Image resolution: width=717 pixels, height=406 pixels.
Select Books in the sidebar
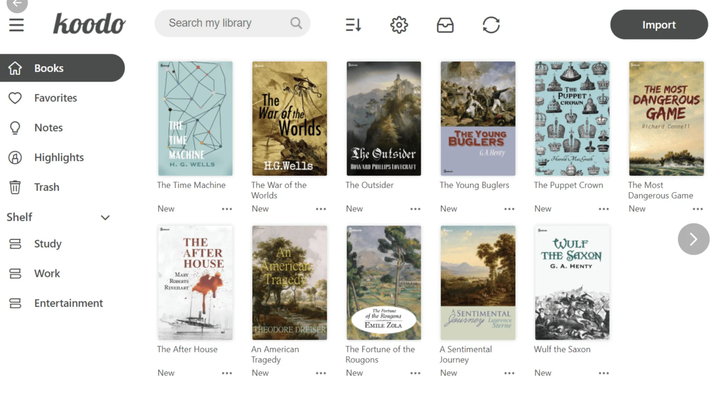point(62,68)
